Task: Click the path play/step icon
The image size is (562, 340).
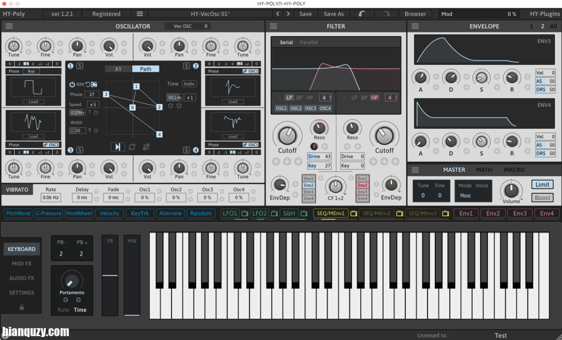Action: click(x=117, y=147)
